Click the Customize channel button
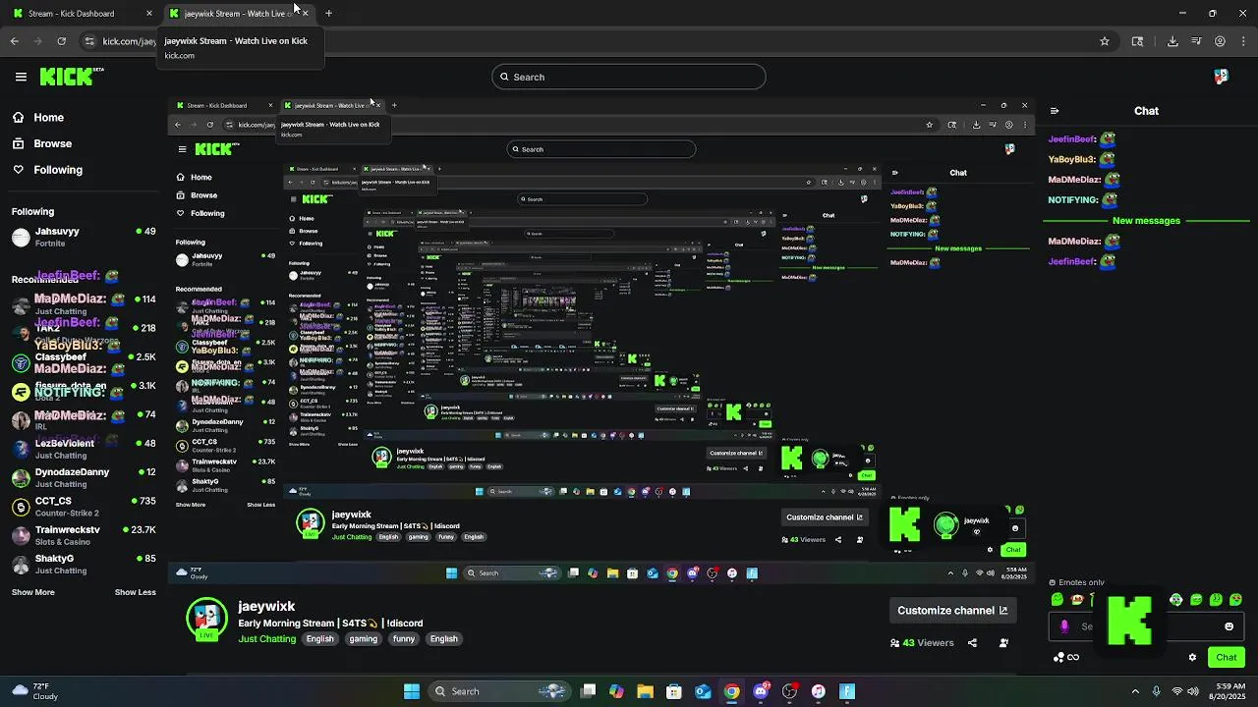Viewport: 1258px width, 707px height. click(x=952, y=611)
